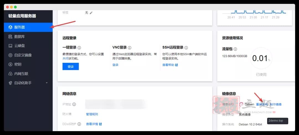The height and width of the screenshot is (135, 299).
Task: Click the 已使用 label
Action: pos(261,75)
